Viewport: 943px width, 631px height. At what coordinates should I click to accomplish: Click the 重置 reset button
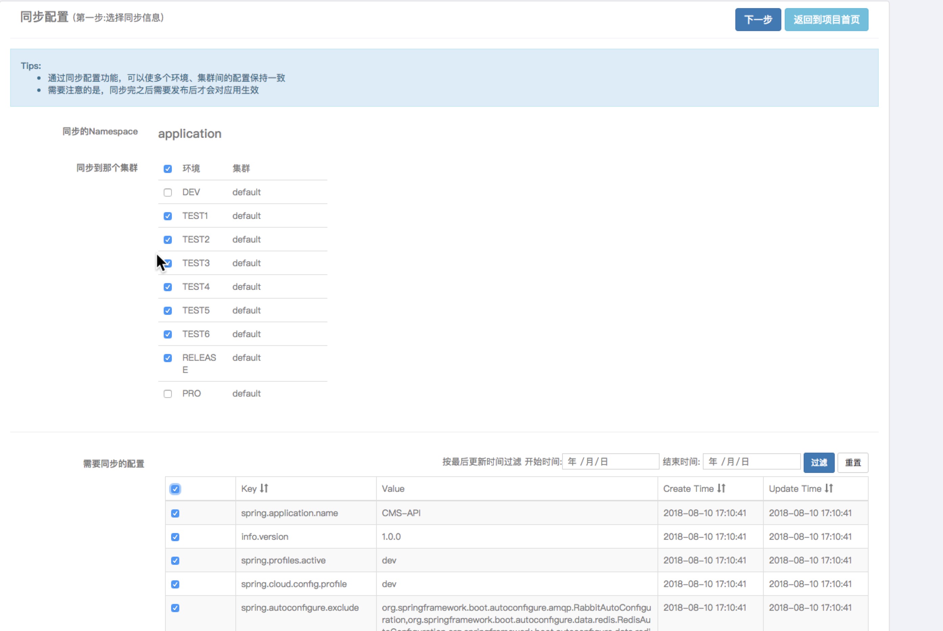(852, 462)
